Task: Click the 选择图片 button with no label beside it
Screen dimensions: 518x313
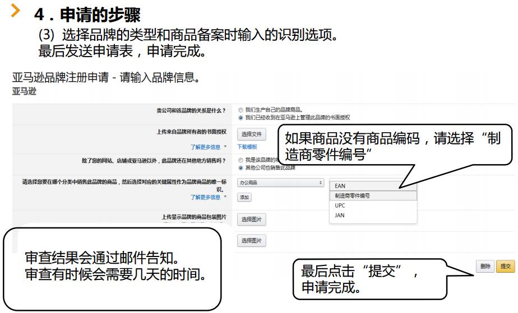Action: [251, 241]
